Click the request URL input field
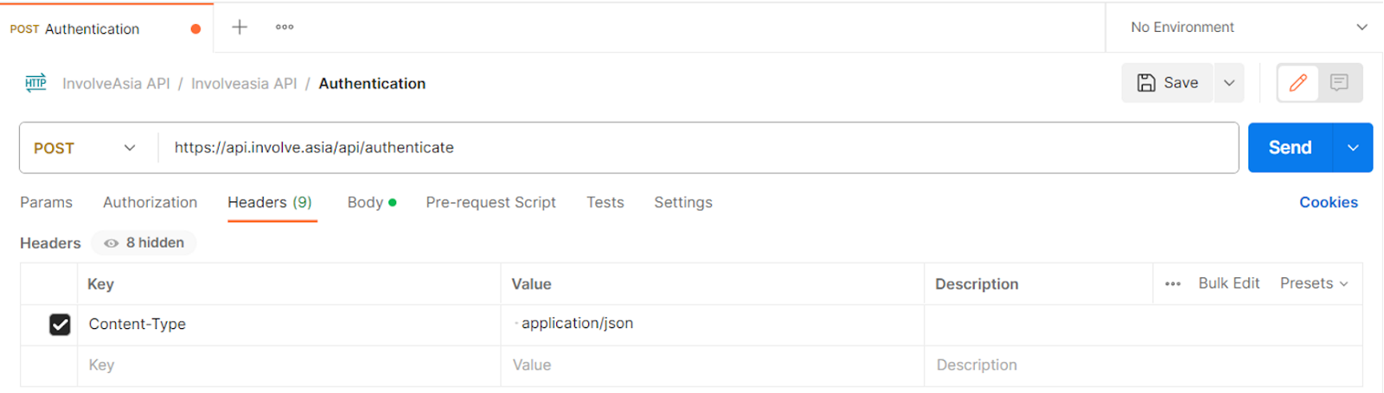Image resolution: width=1384 pixels, height=393 pixels. [x=692, y=148]
